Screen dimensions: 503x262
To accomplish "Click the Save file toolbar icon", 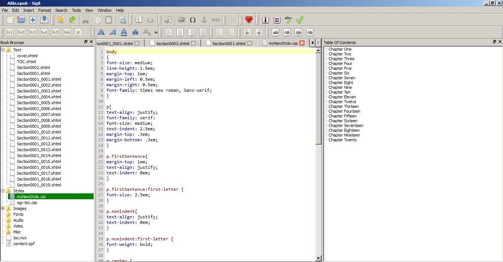I will click(44, 20).
